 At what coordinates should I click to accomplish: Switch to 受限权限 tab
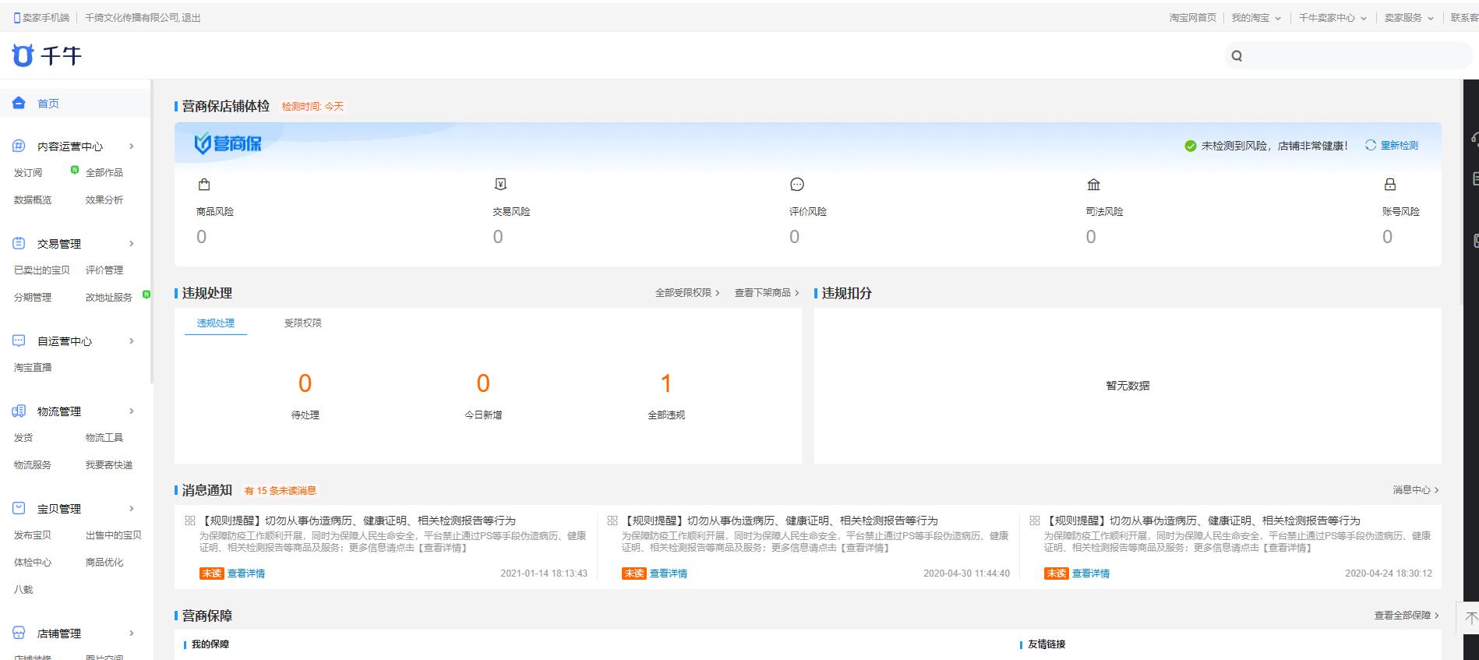(303, 323)
